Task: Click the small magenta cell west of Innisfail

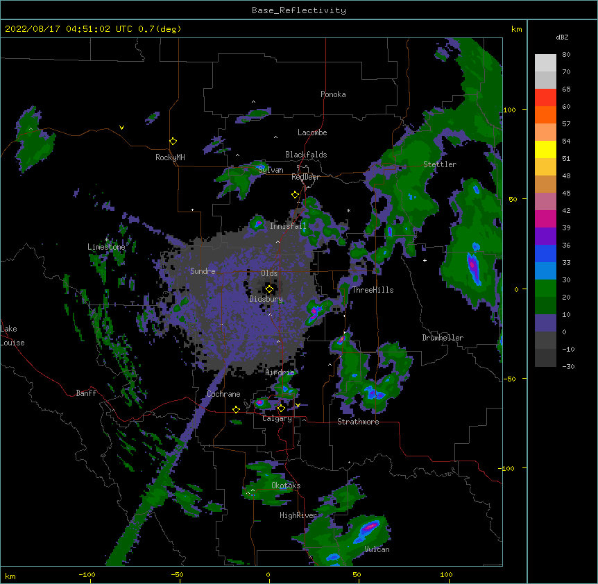Action: [x=258, y=223]
